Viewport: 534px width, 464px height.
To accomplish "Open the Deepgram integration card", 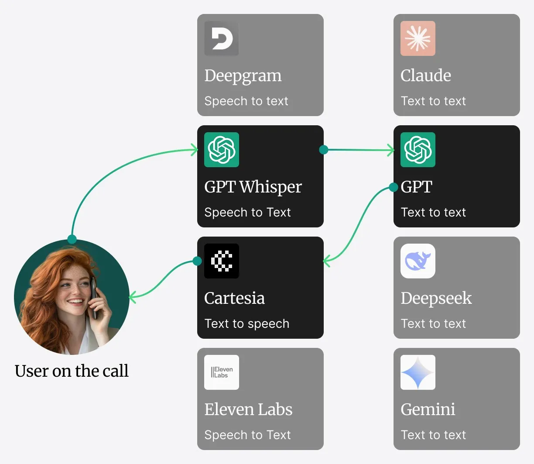I will coord(260,65).
